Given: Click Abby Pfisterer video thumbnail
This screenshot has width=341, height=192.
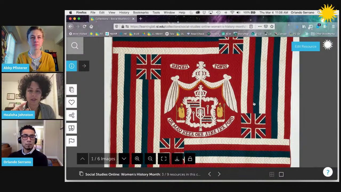Looking at the screenshot, I should coord(33,49).
